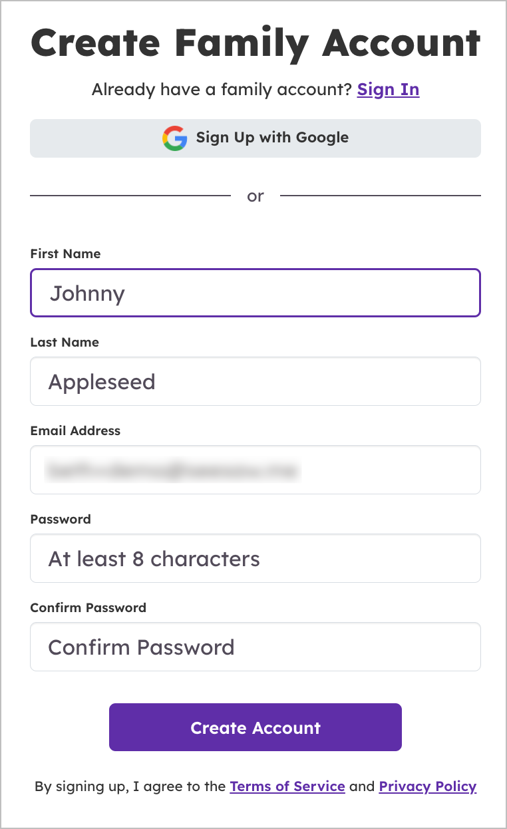Screen dimensions: 507x829
Task: Click the Create Family Account heading
Action: tap(255, 43)
